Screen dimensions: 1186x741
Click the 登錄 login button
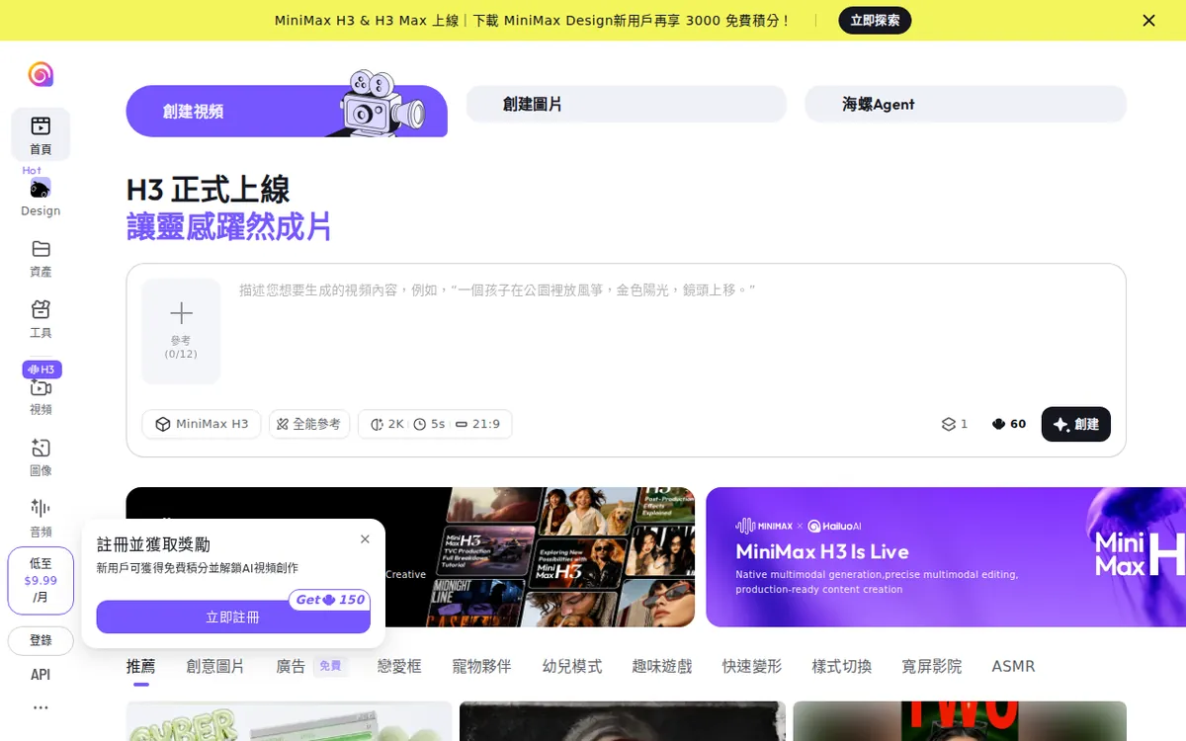click(41, 640)
